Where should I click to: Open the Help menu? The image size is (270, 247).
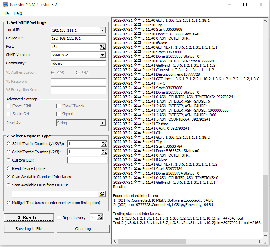[x=18, y=13]
